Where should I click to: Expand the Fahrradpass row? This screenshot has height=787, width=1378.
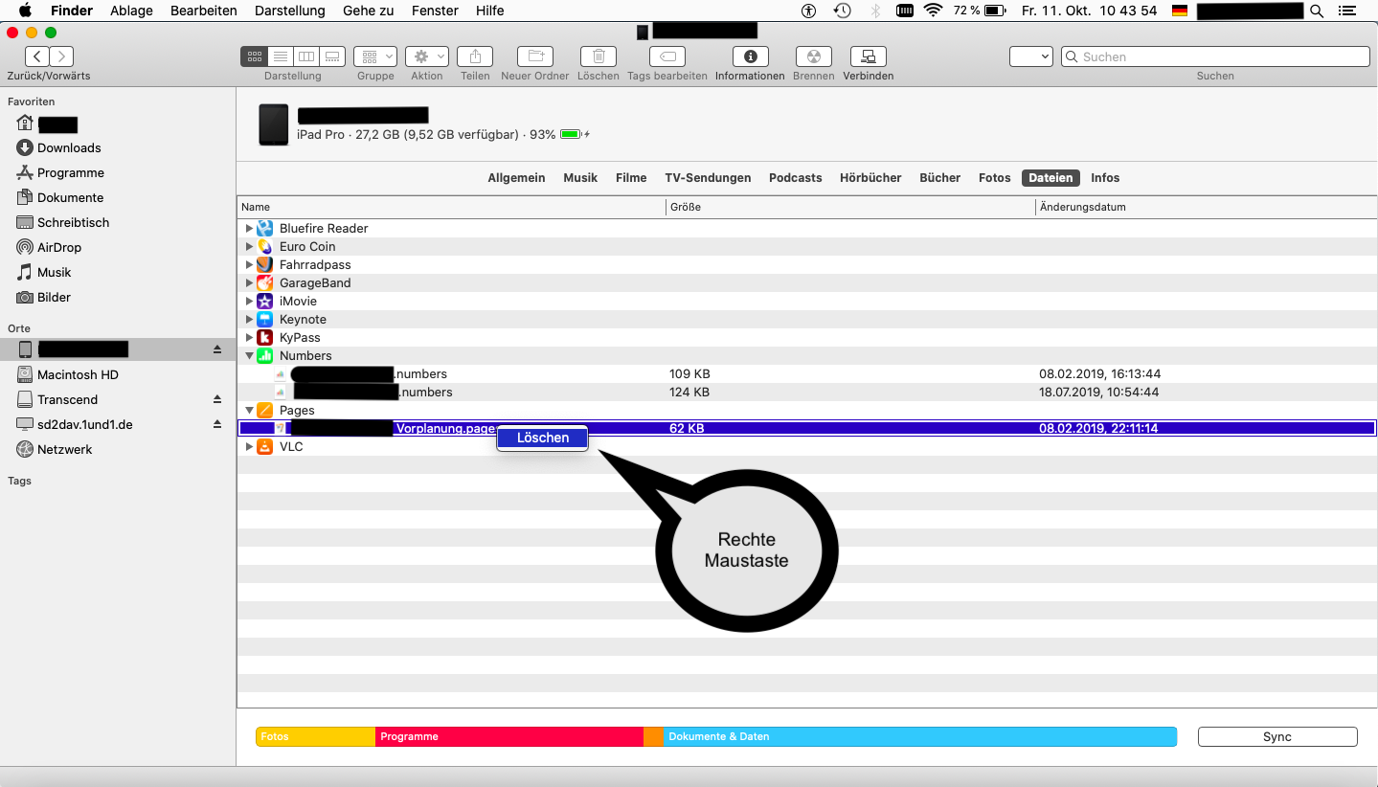[249, 264]
